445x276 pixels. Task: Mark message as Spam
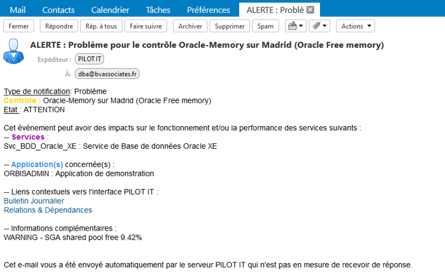pos(265,26)
